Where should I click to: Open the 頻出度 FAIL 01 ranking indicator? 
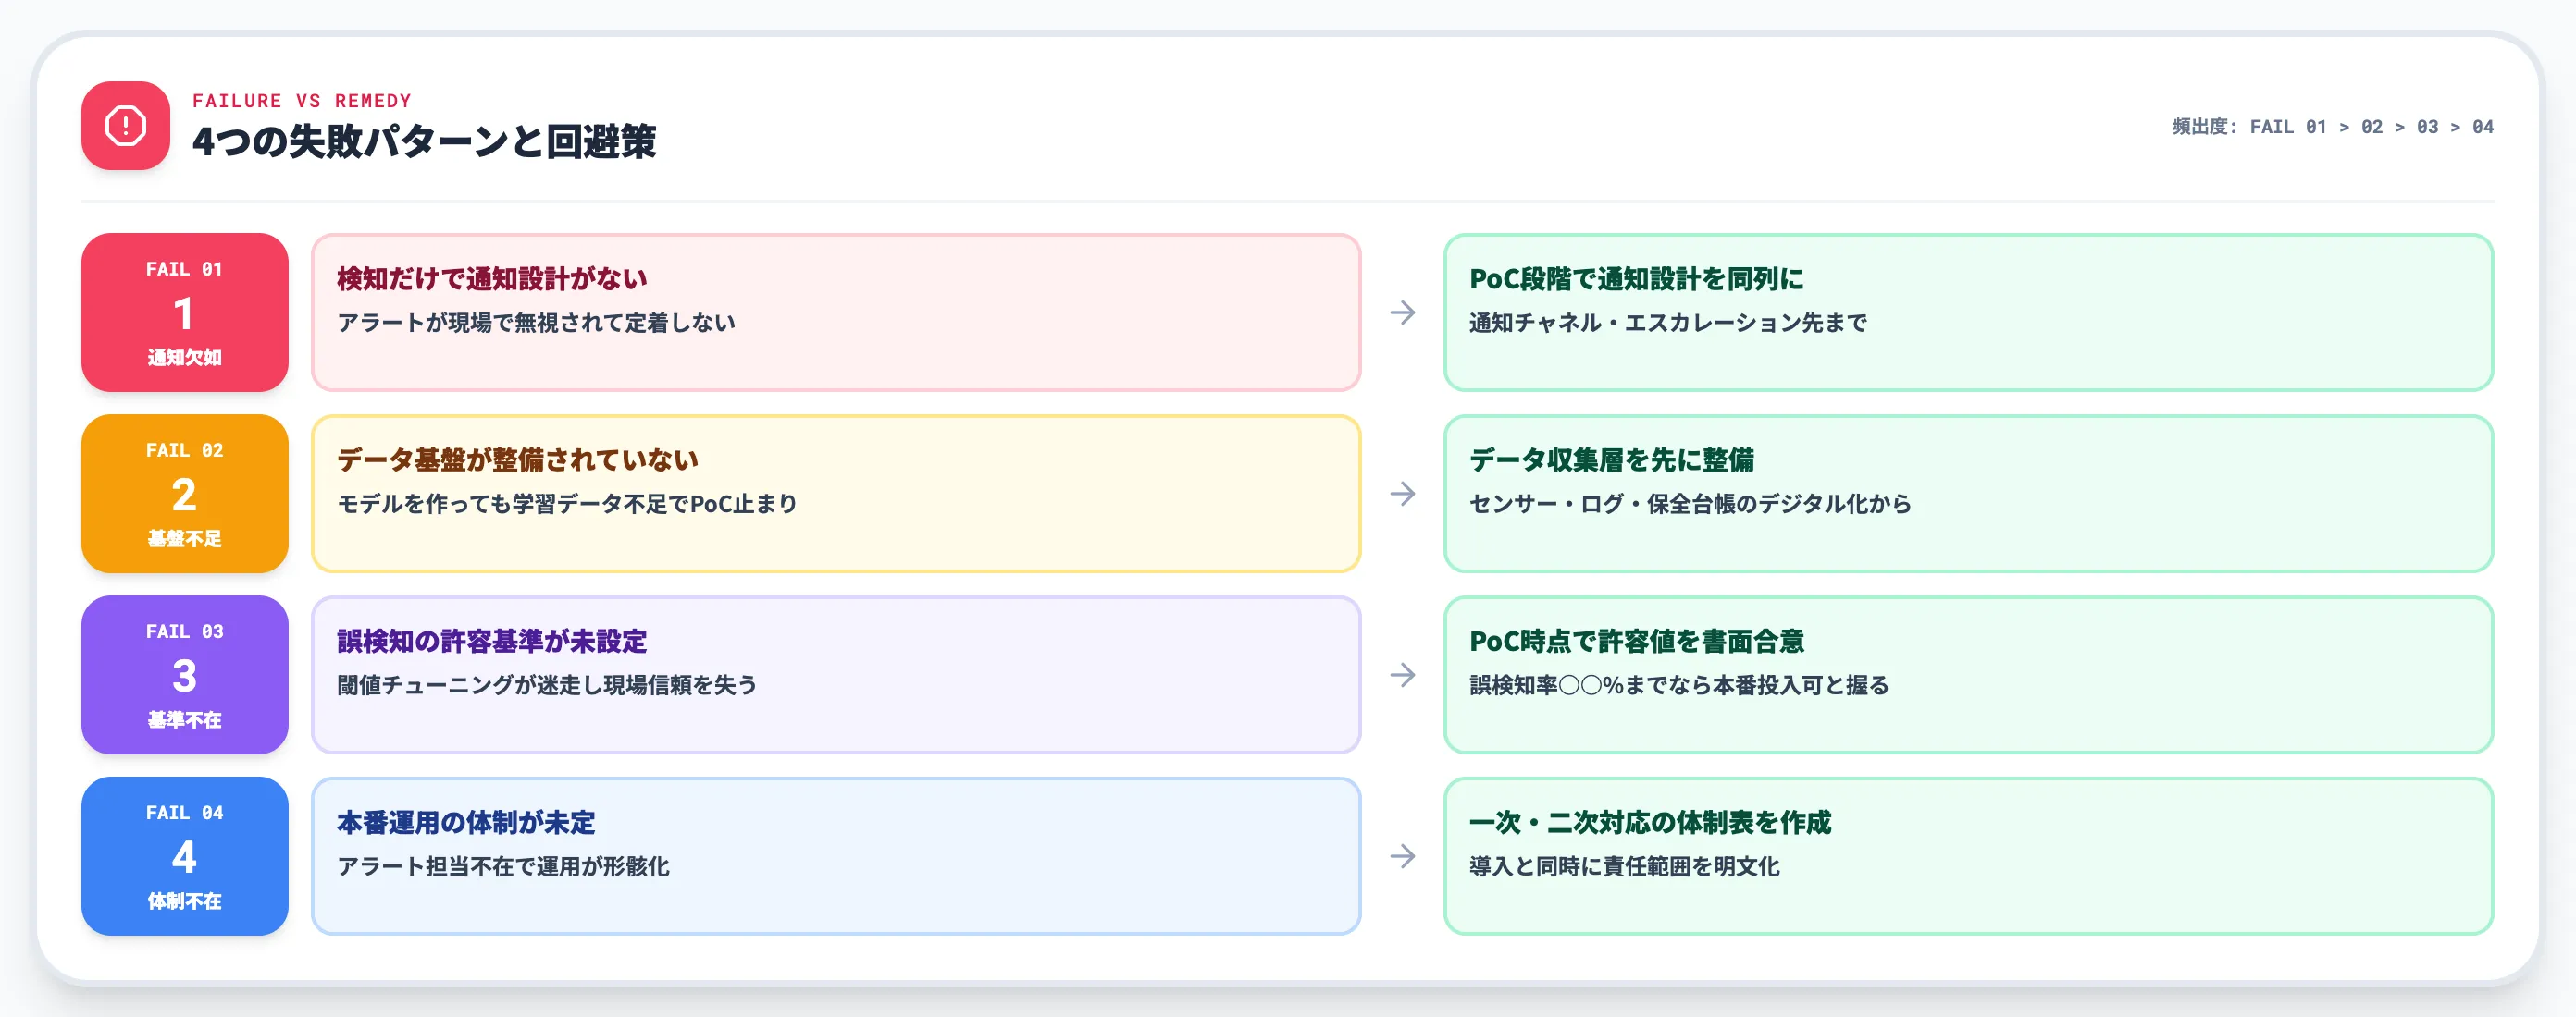2330,126
